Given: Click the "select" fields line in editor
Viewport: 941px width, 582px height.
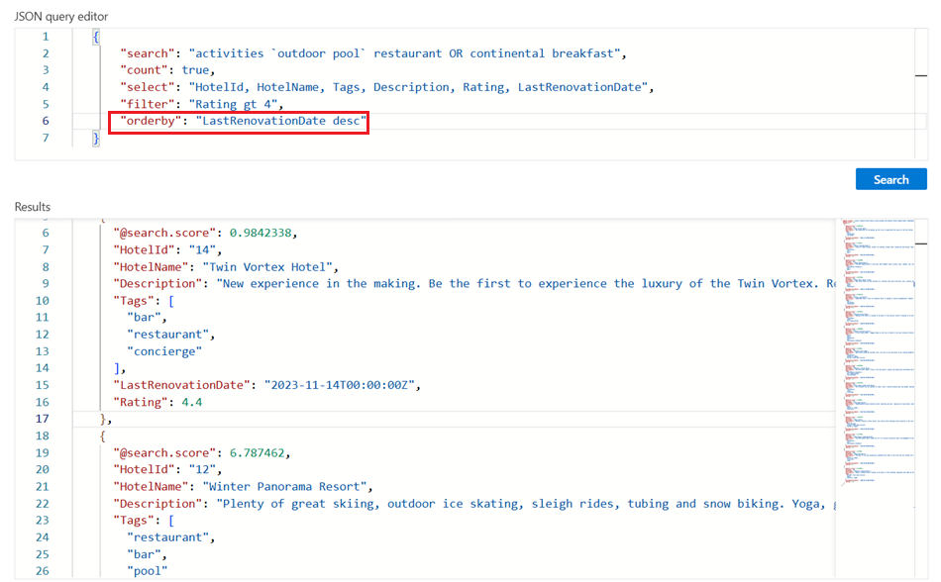Looking at the screenshot, I should (386, 87).
